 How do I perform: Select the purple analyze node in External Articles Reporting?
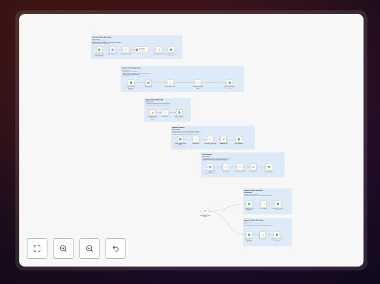113,50
